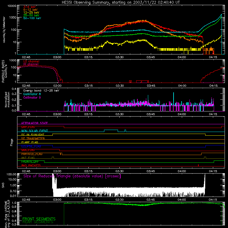Select the red 3-6 keV legend label
This screenshot has height=228, width=228.
pos(30,7)
